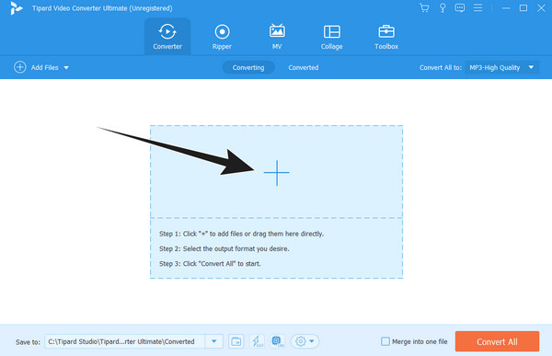The height and width of the screenshot is (356, 552).
Task: Open the Collage tab
Action: [331, 37]
